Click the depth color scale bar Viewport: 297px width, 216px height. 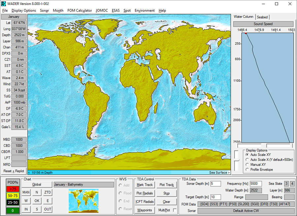tap(129, 172)
